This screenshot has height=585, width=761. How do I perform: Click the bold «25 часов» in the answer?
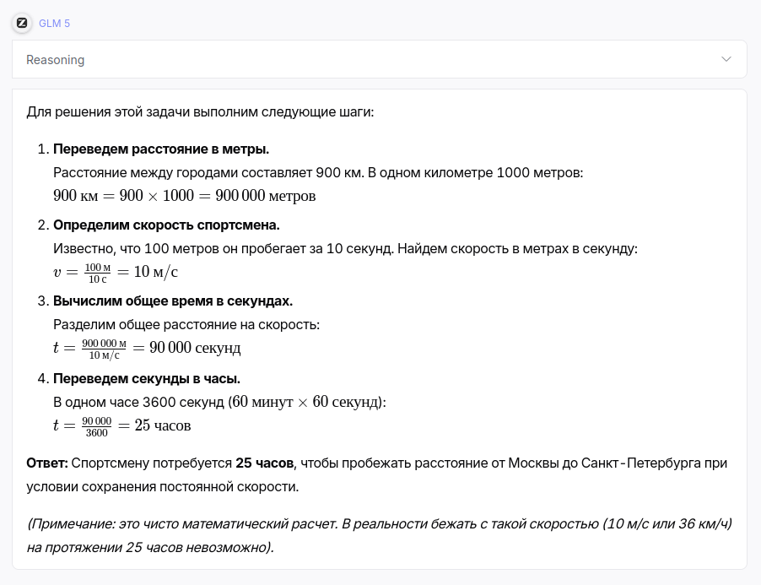pos(265,463)
